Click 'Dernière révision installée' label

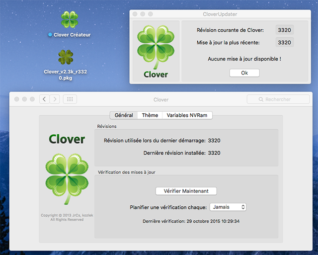[x=174, y=153]
